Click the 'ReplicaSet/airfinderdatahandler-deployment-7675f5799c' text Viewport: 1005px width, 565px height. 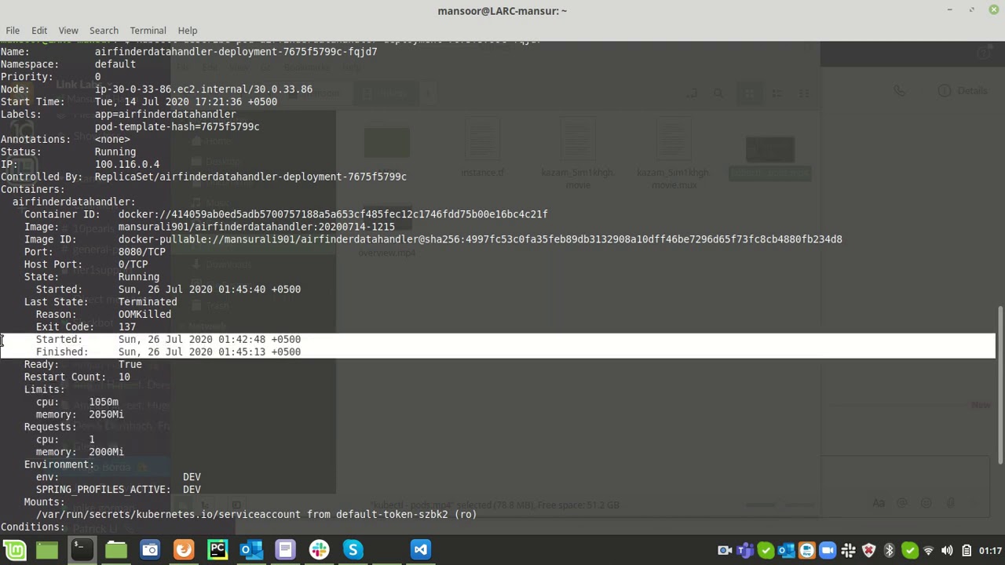[x=250, y=177]
